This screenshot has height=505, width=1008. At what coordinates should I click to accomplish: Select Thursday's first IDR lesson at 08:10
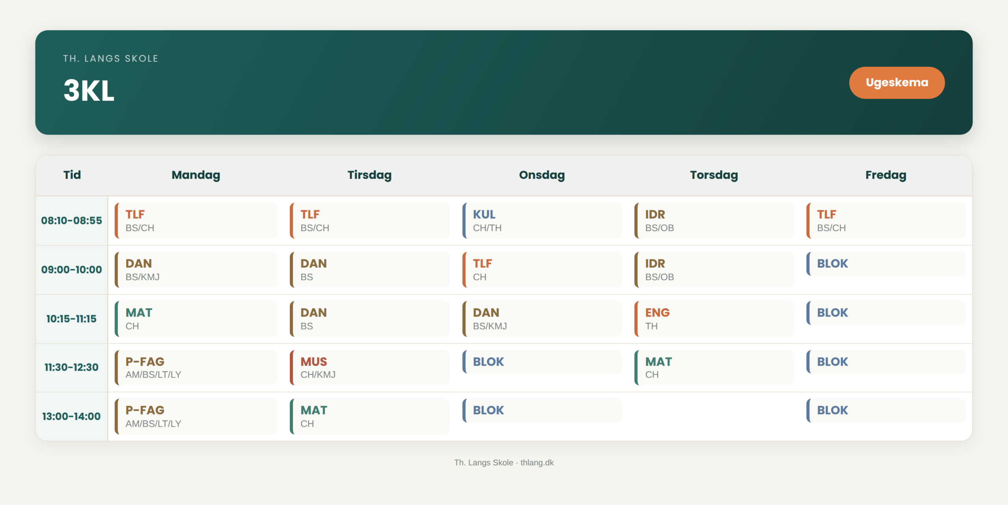714,220
